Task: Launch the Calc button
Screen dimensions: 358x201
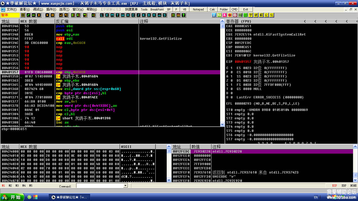Action: 213,9
